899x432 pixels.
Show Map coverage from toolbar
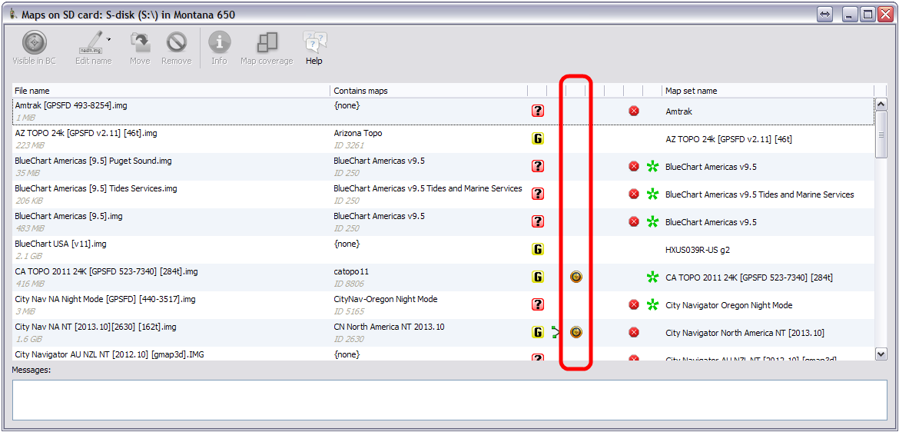point(267,43)
